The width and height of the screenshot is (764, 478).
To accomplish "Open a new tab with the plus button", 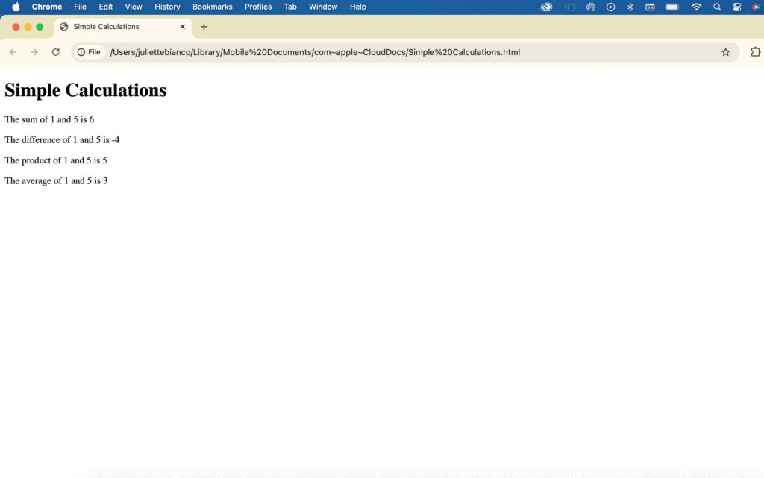I will tap(204, 27).
